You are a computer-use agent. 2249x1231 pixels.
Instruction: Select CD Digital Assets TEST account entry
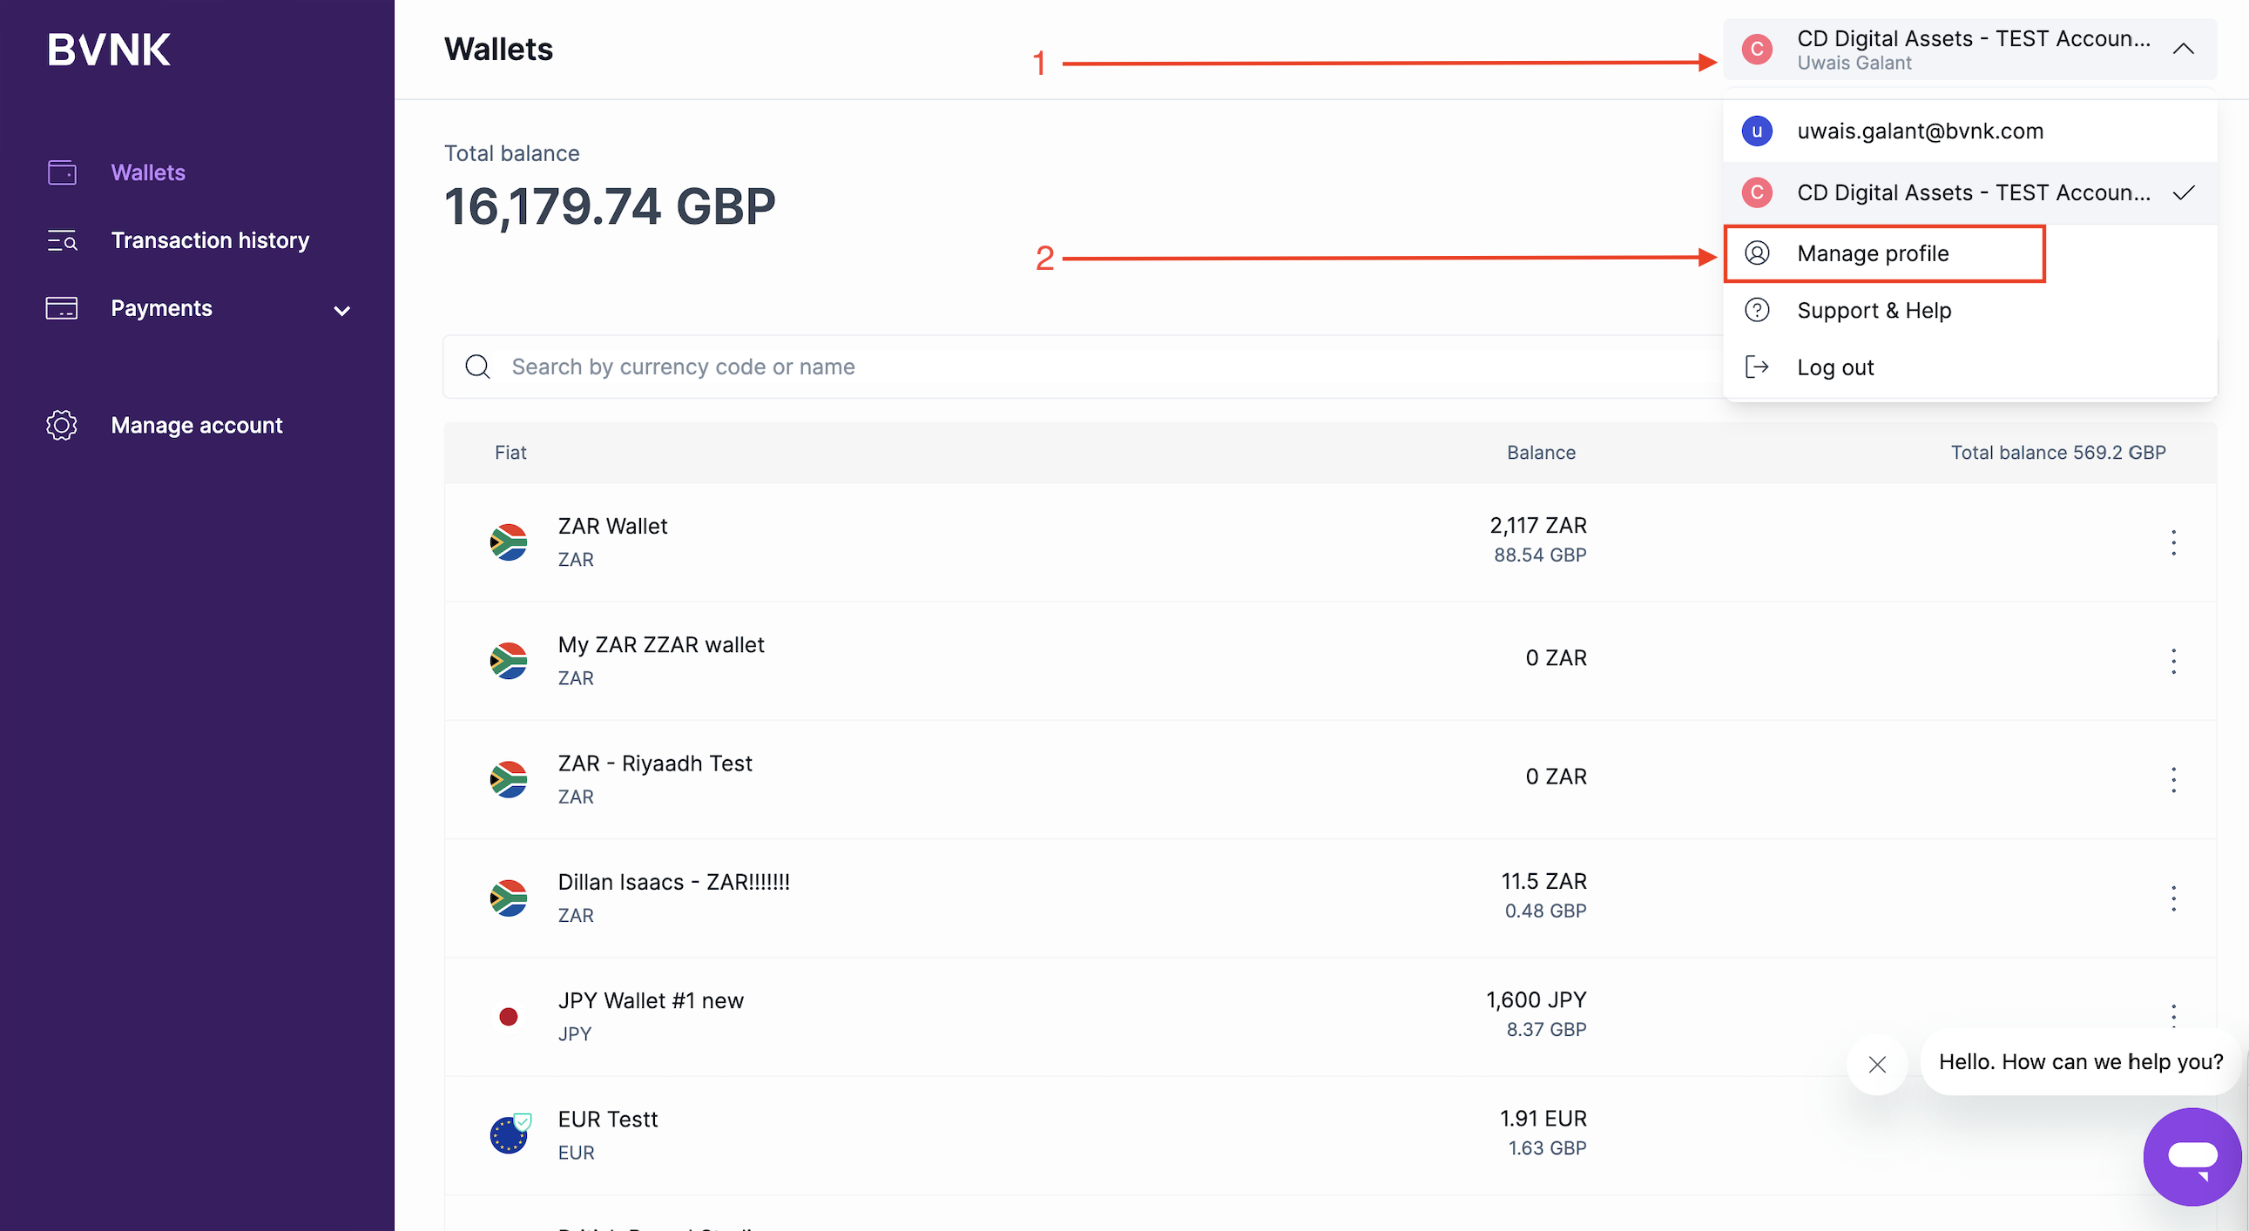pos(1971,192)
